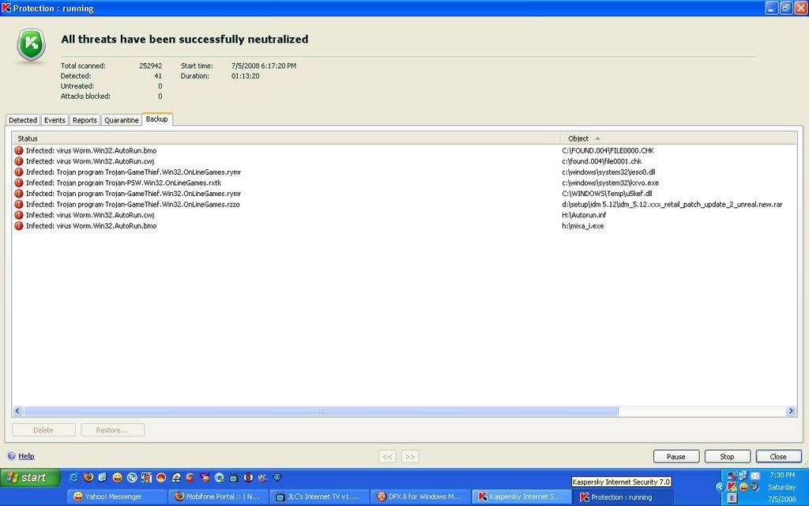Switch to Yahoo! Messenger taskbar window
809x506 pixels.
(x=117, y=497)
